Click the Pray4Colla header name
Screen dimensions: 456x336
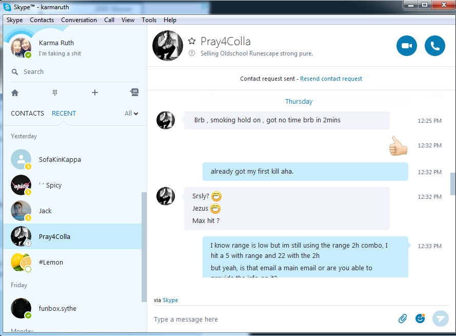[x=225, y=41]
